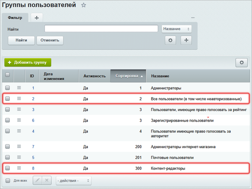The height and width of the screenshot is (189, 252).
Task: Toggle the Для всех checkbox
Action: 8,180
